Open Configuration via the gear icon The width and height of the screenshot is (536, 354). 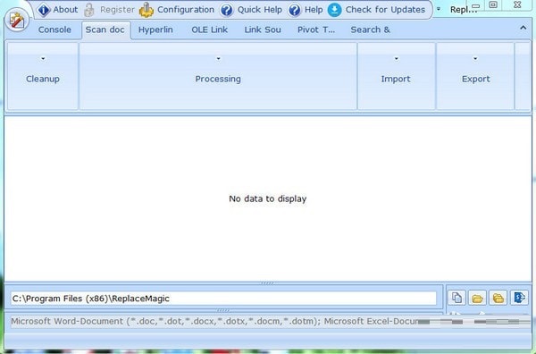coord(147,10)
